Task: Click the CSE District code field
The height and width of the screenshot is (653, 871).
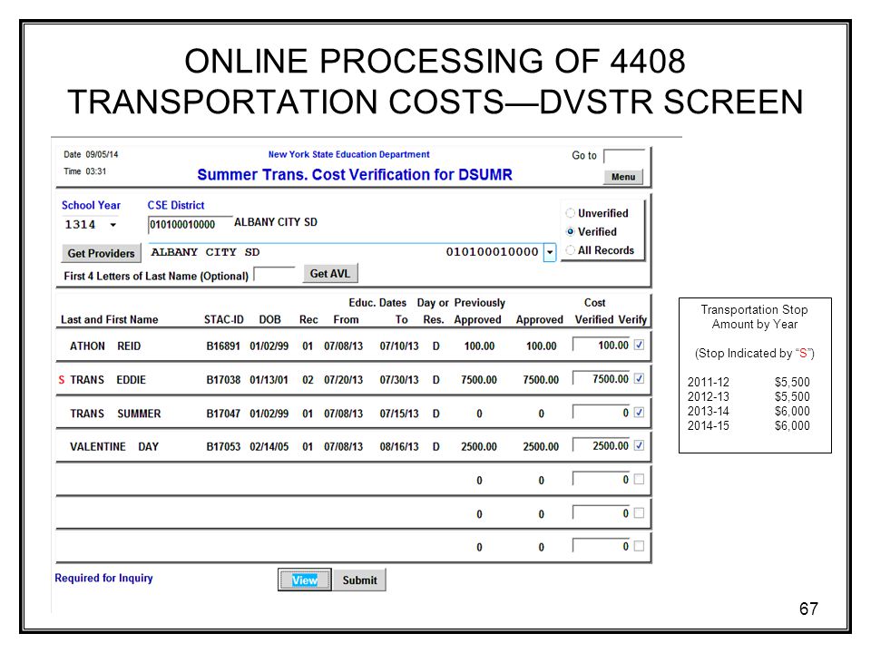Action: pos(190,224)
